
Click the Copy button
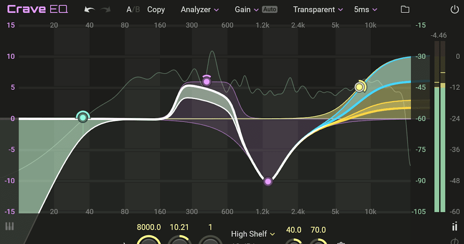pos(156,9)
